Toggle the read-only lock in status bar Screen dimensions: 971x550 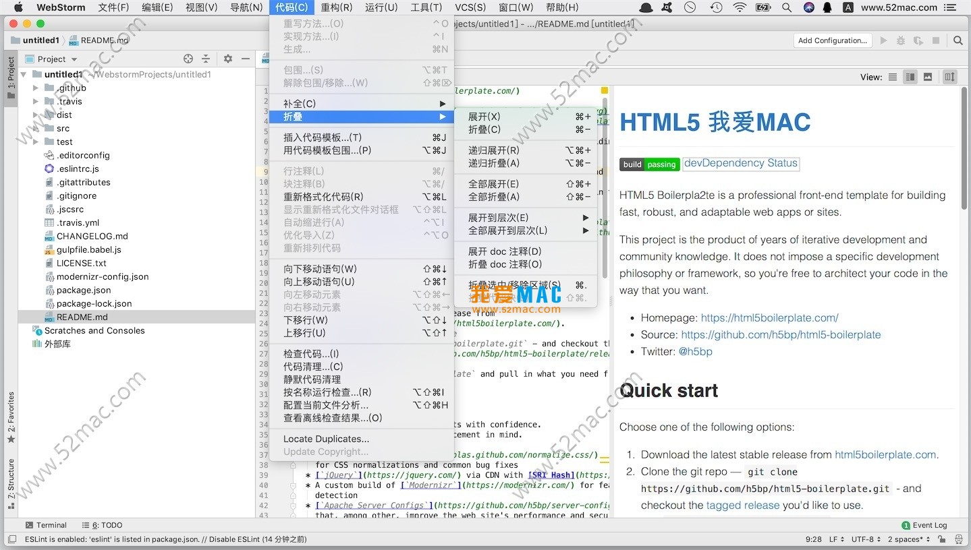tap(943, 539)
